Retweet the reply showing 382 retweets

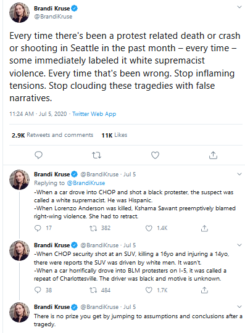(93, 228)
